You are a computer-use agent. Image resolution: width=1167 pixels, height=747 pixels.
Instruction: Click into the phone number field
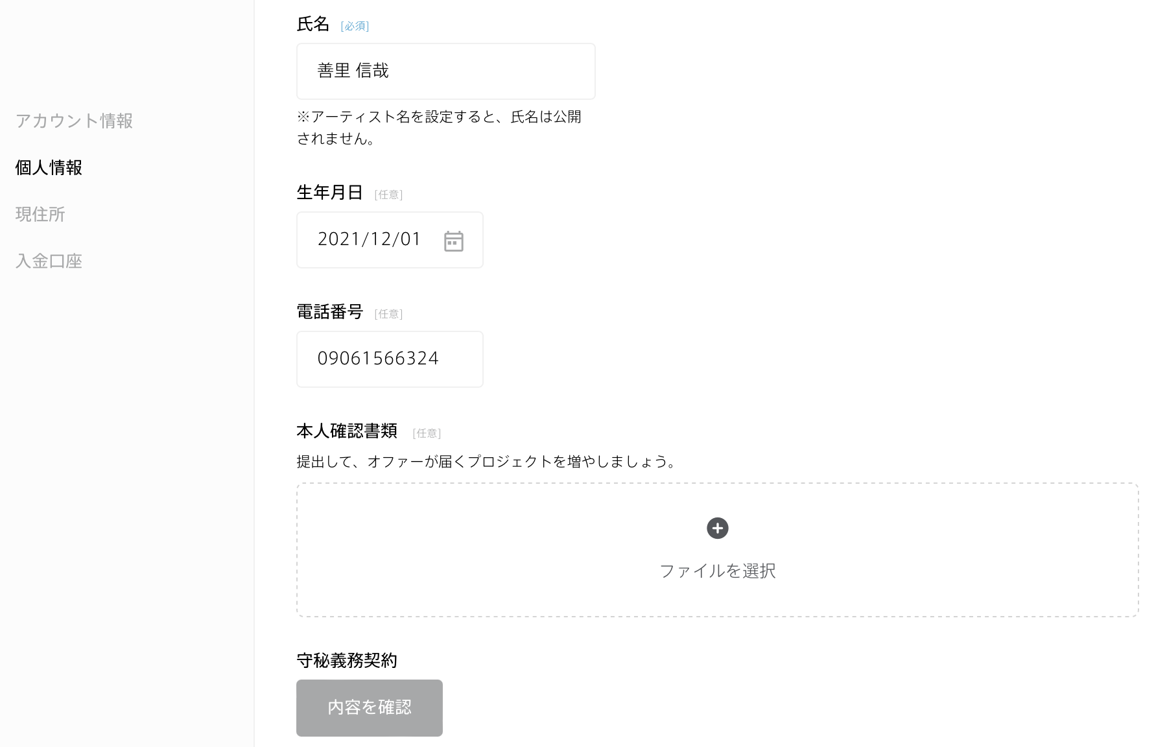click(x=389, y=359)
